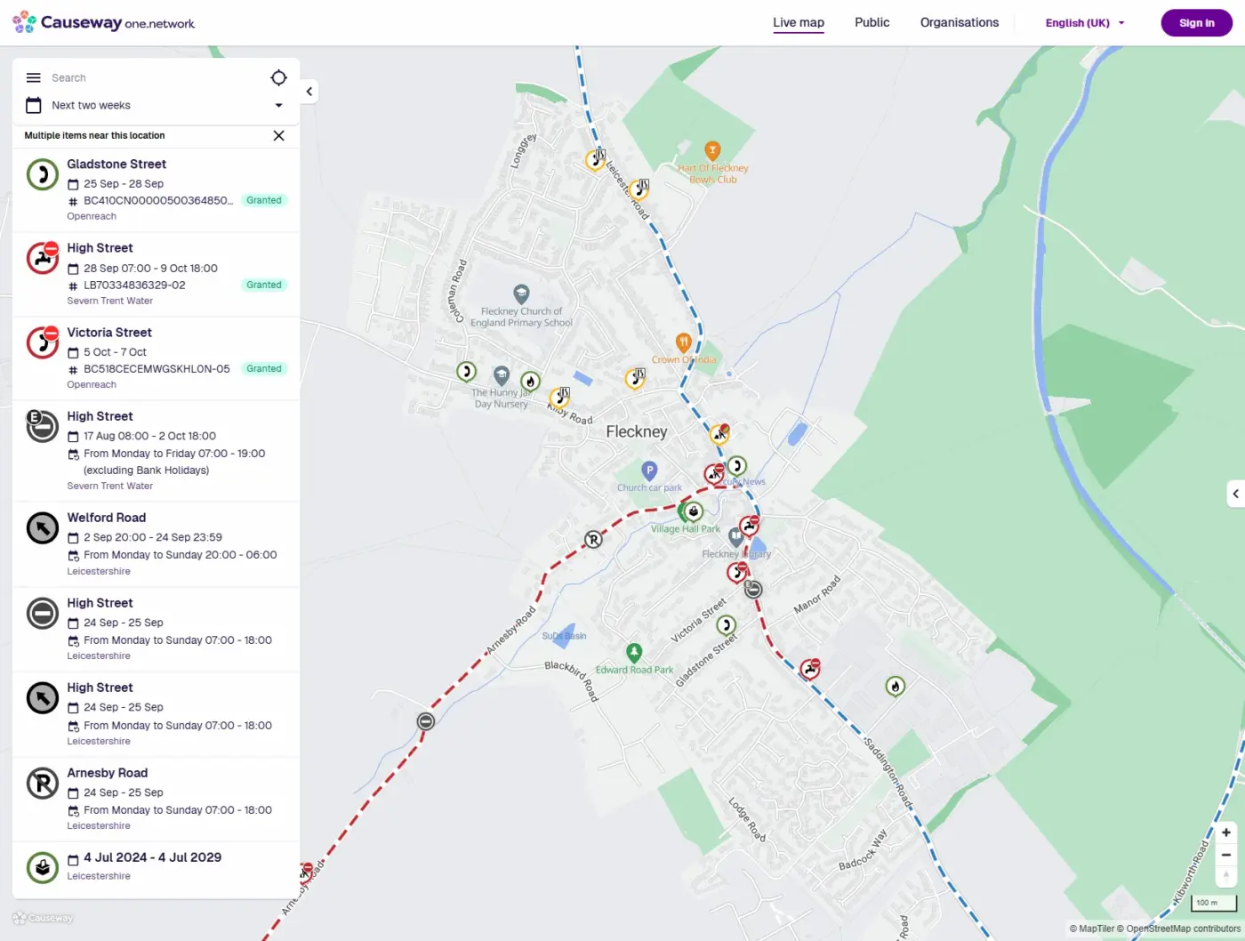
Task: Zoom out on the map
Action: pos(1226,855)
